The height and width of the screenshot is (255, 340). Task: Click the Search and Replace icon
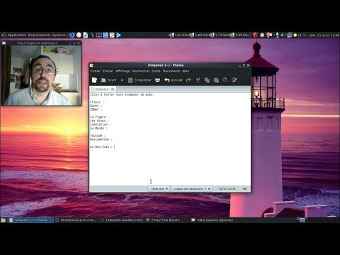[234, 80]
